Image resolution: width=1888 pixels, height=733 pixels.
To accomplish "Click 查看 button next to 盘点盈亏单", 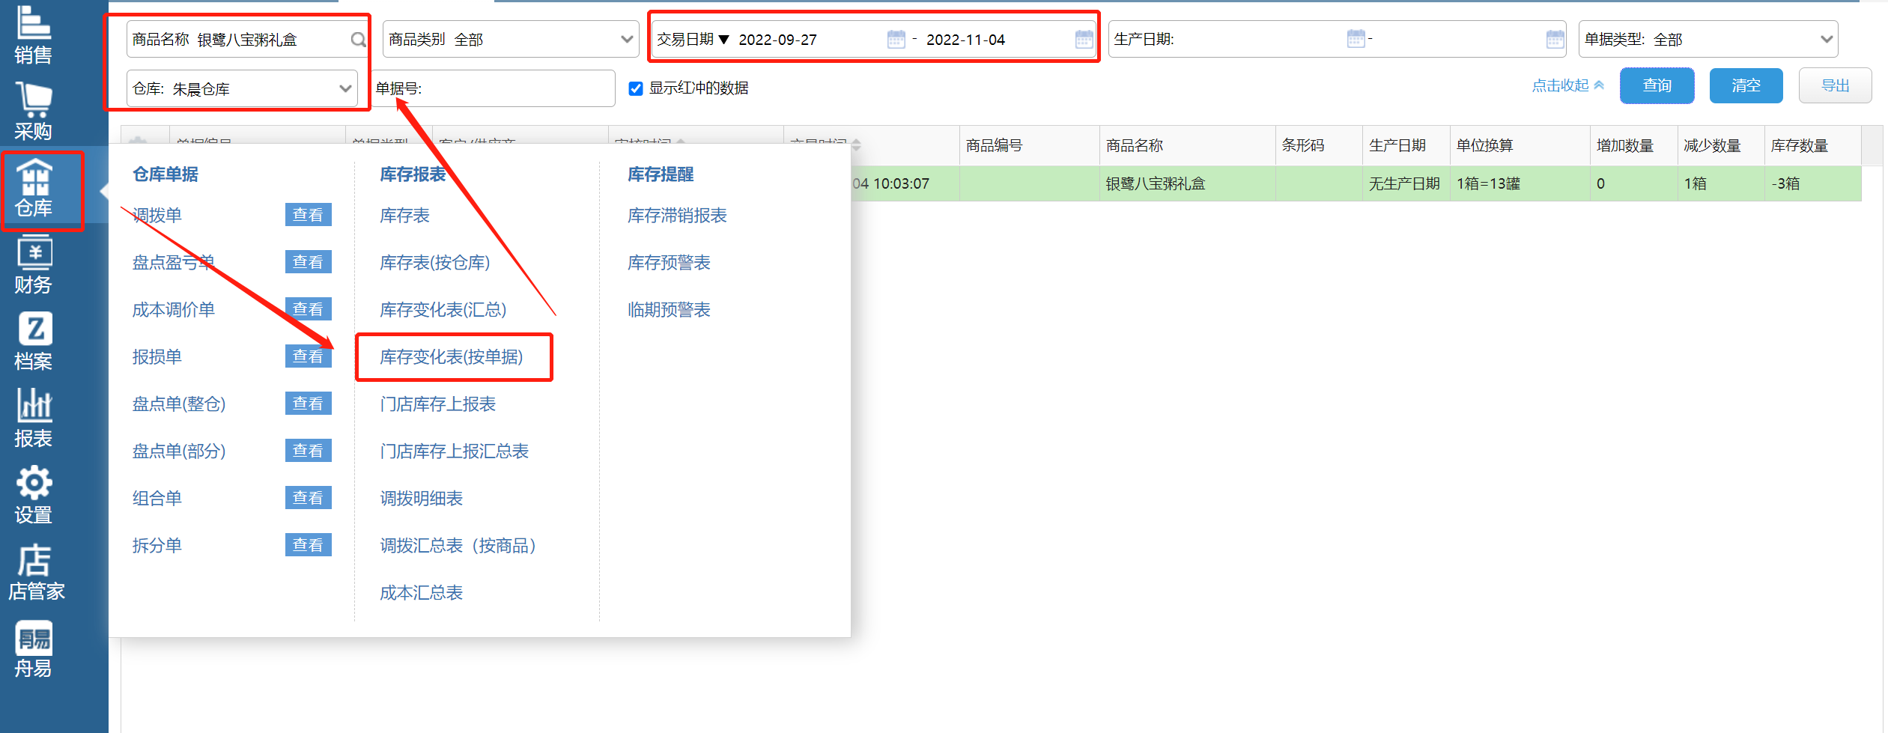I will pyautogui.click(x=308, y=262).
